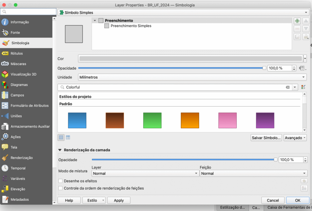312x211 pixels.
Task: Open the Campos section
Action: click(x=26, y=95)
